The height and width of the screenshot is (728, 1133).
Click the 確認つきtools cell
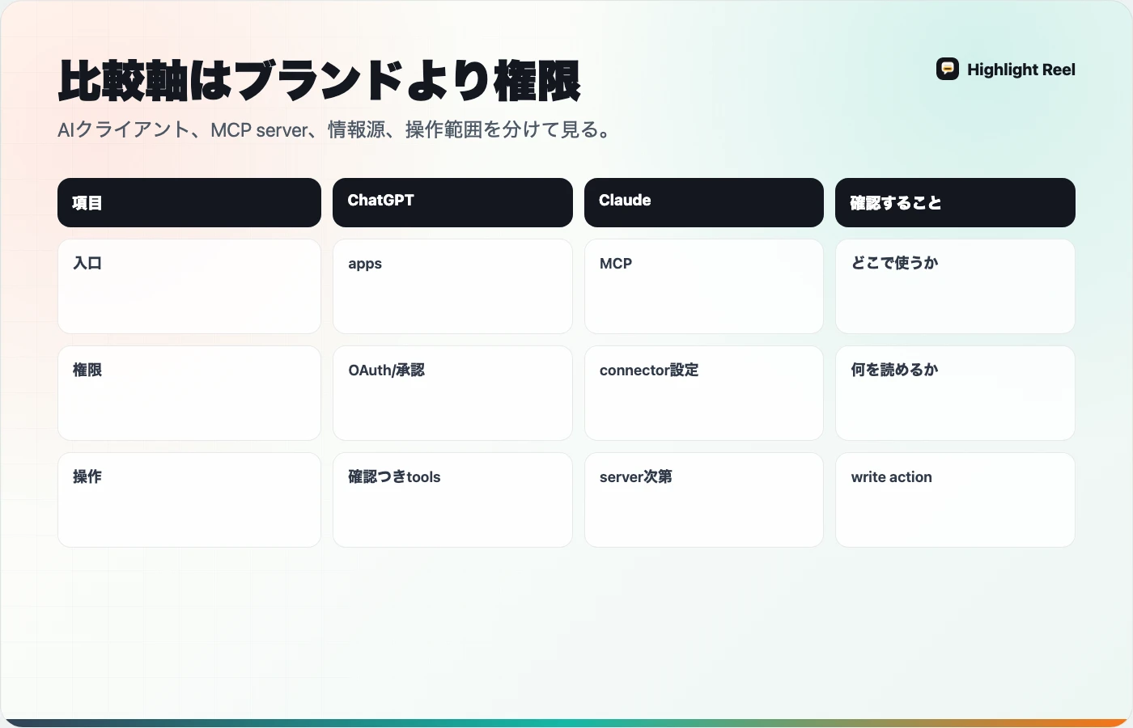click(452, 500)
